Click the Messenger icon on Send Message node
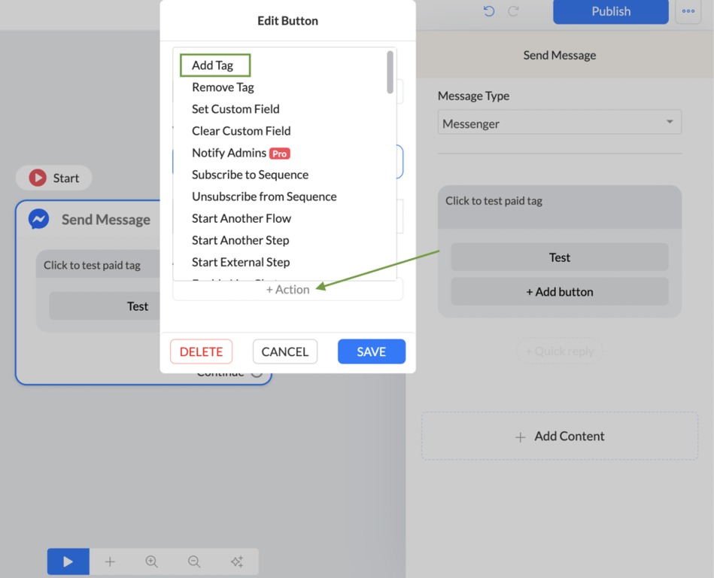Image resolution: width=714 pixels, height=578 pixels. click(38, 219)
